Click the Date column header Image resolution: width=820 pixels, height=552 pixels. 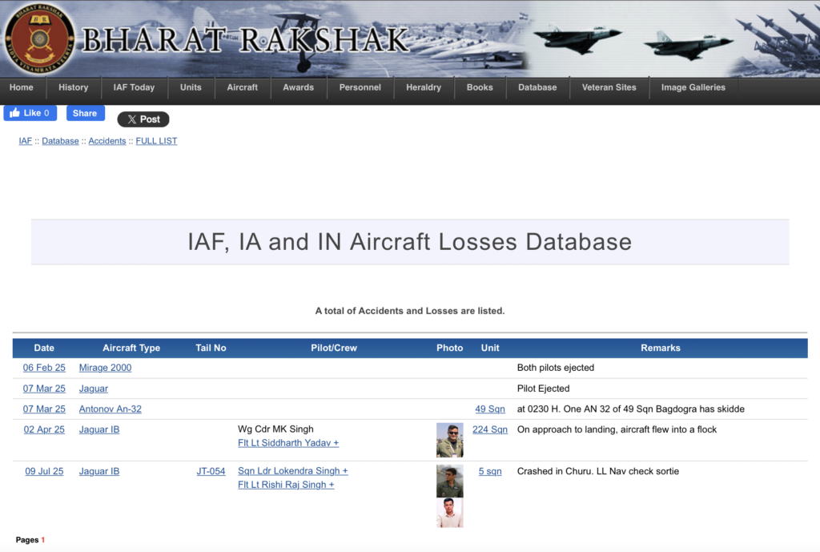coord(44,348)
